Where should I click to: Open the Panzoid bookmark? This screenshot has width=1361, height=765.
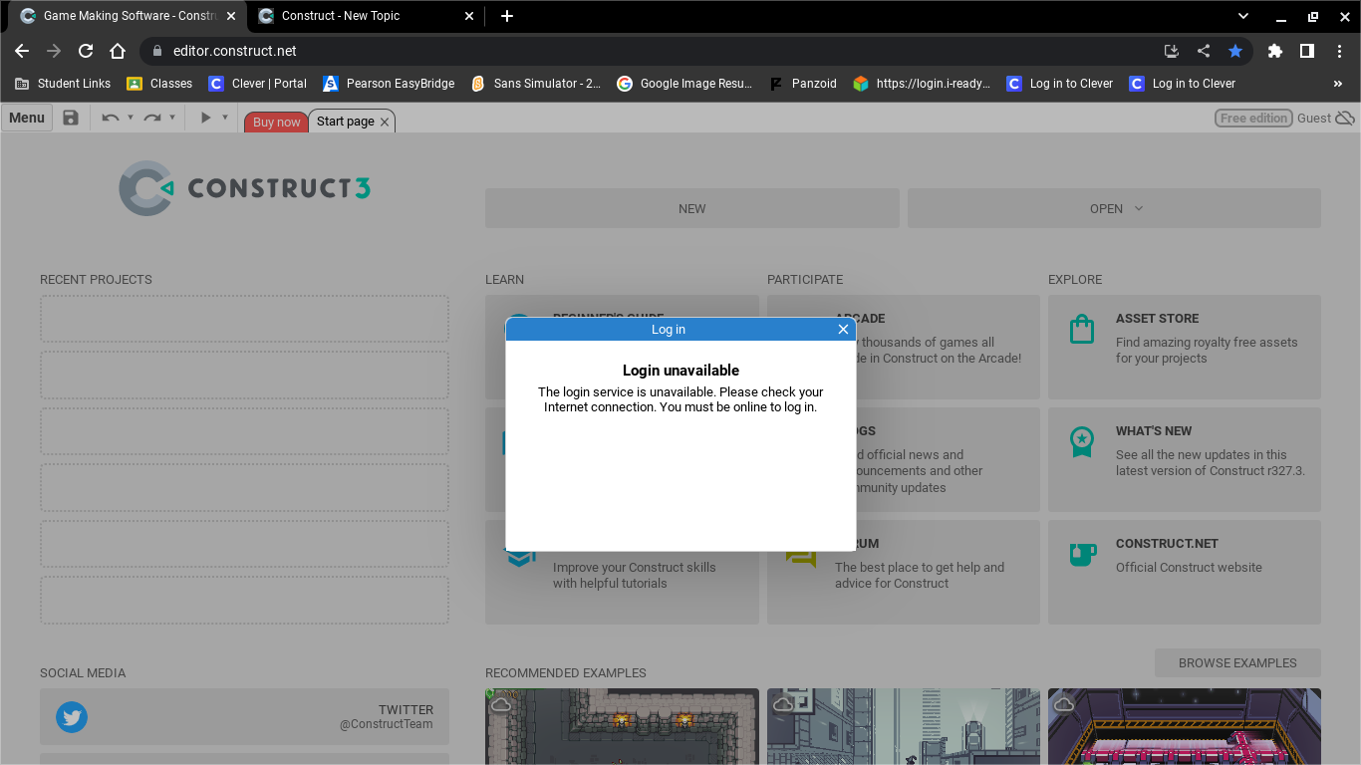803,84
